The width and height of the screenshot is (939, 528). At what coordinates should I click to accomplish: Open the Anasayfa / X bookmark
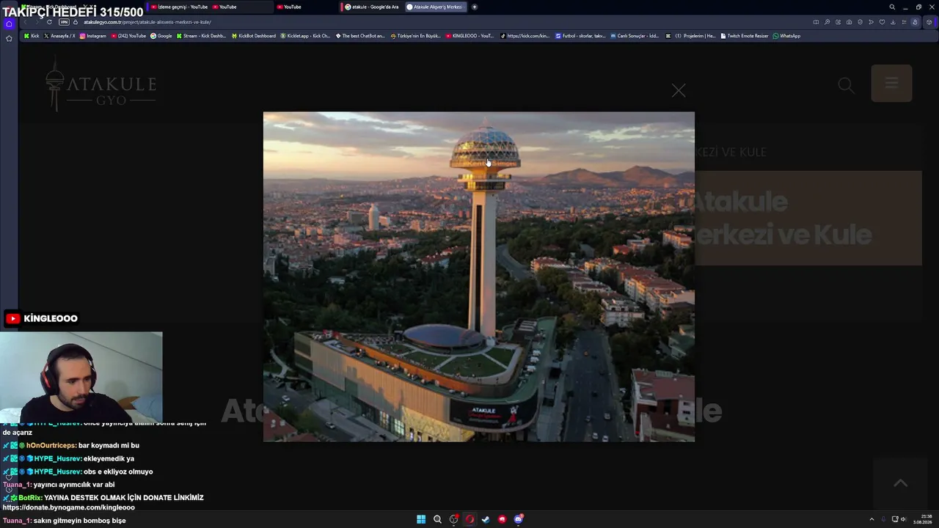pos(59,36)
